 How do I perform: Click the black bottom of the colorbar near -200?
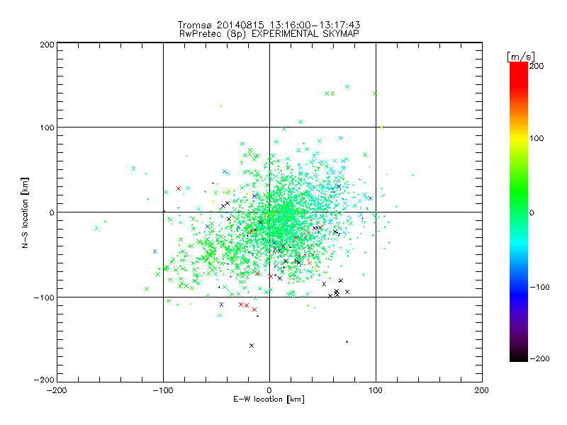519,356
